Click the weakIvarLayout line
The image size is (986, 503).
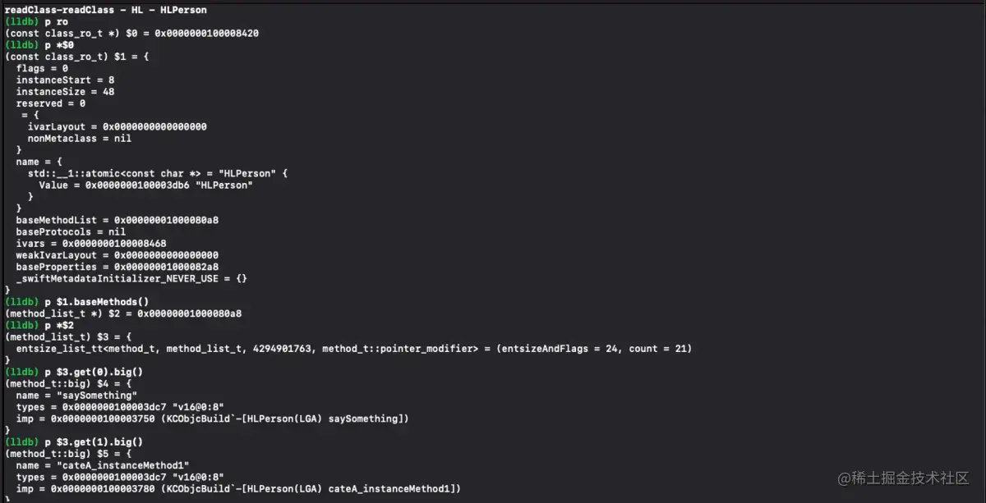(117, 255)
